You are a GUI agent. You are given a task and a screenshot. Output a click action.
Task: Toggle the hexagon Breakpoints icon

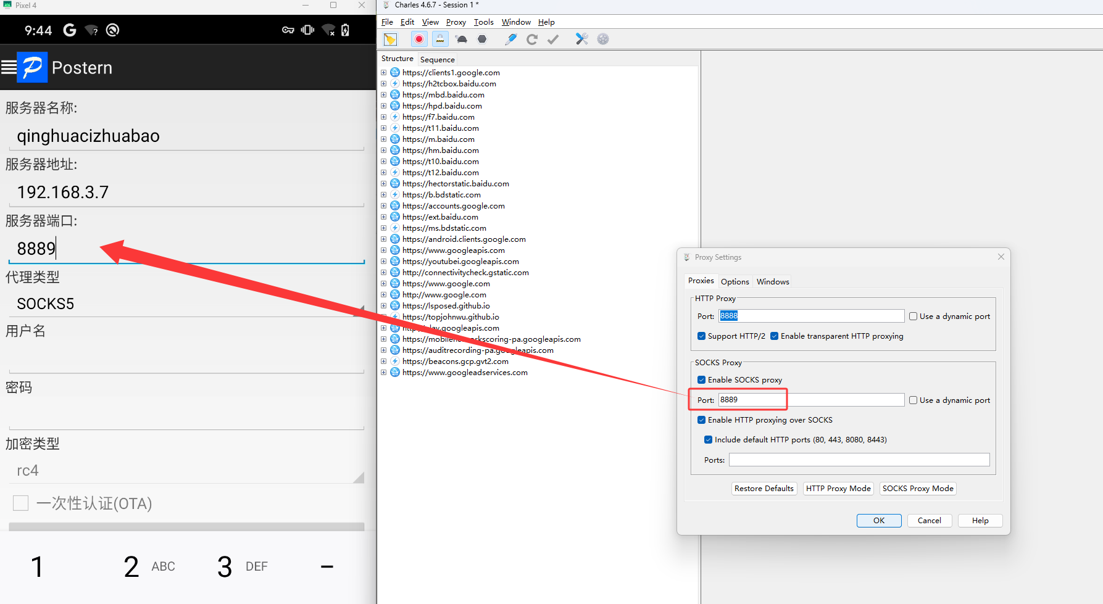click(x=482, y=39)
